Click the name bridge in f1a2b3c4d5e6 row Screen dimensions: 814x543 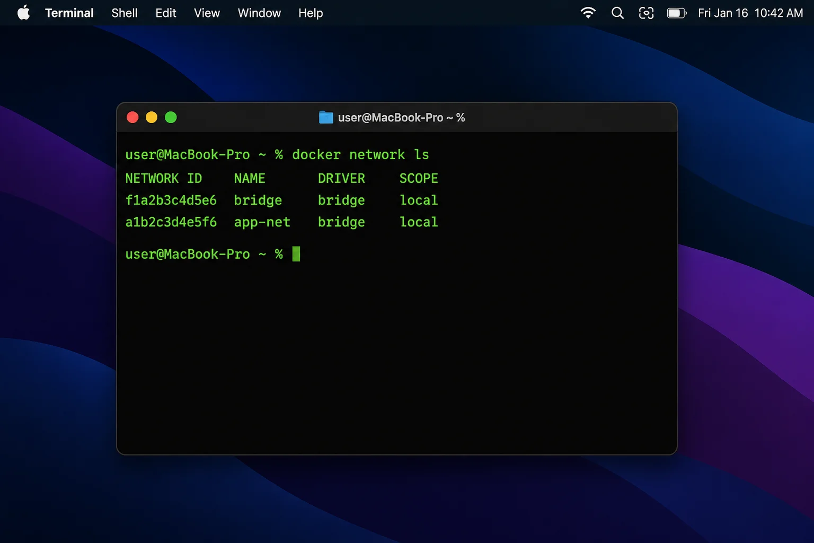258,200
